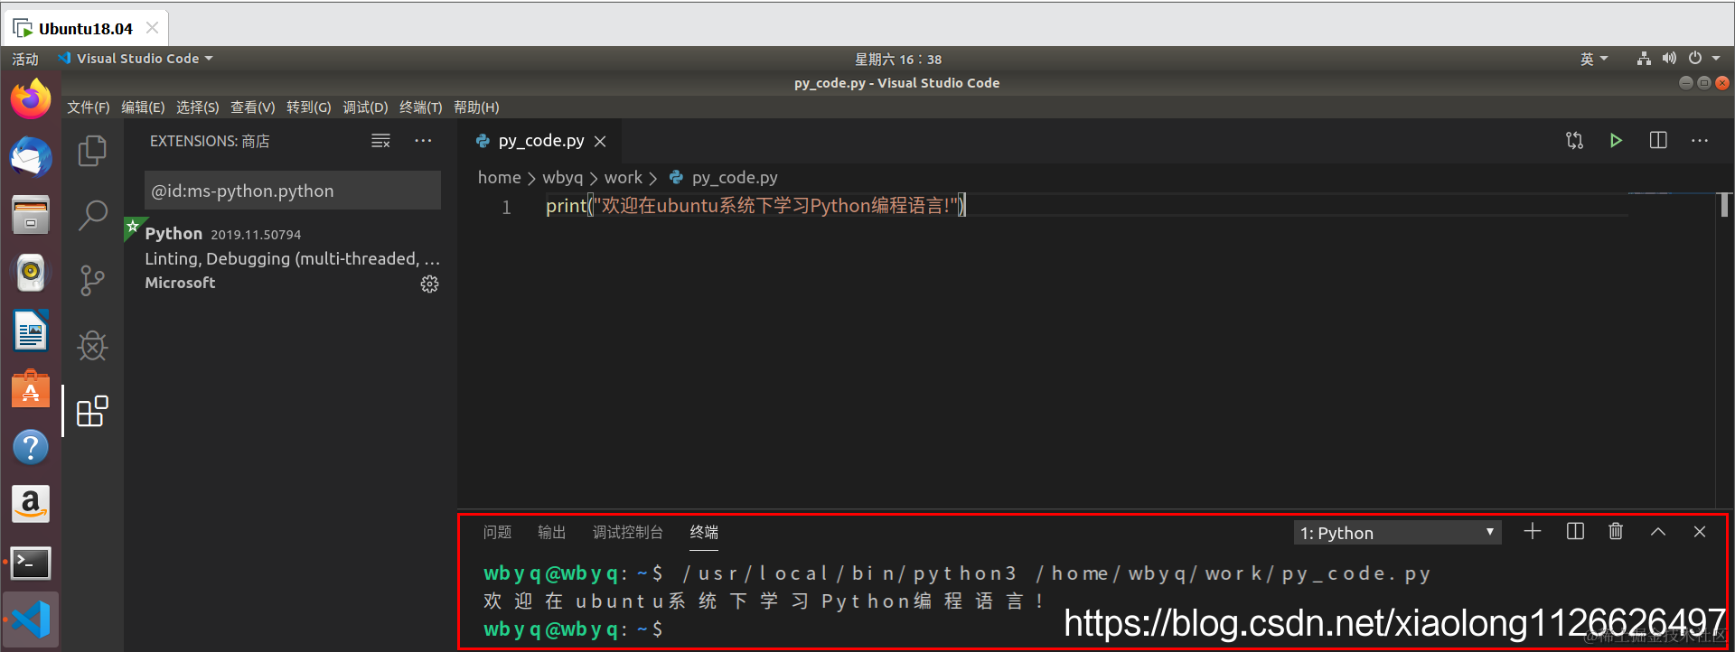Close the terminal panel
Image resolution: width=1735 pixels, height=652 pixels.
[x=1700, y=532]
